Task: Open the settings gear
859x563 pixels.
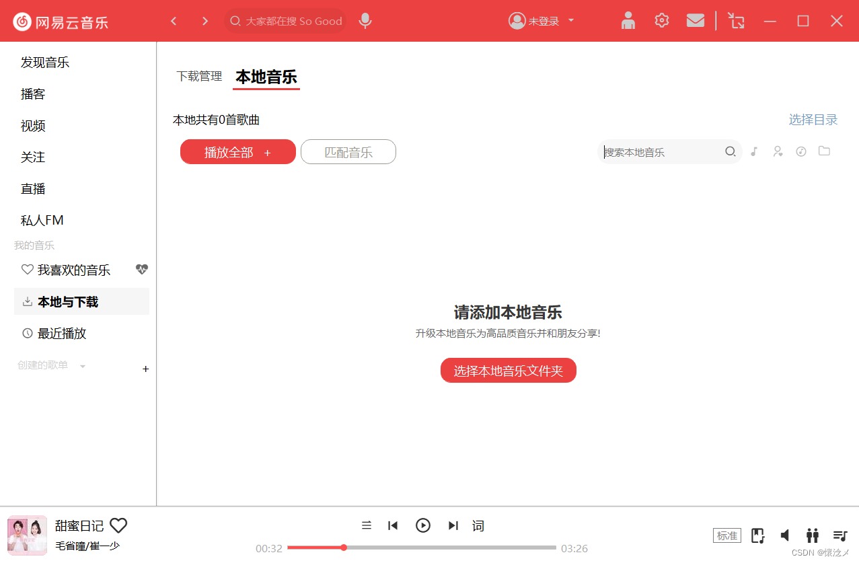Action: coord(661,20)
